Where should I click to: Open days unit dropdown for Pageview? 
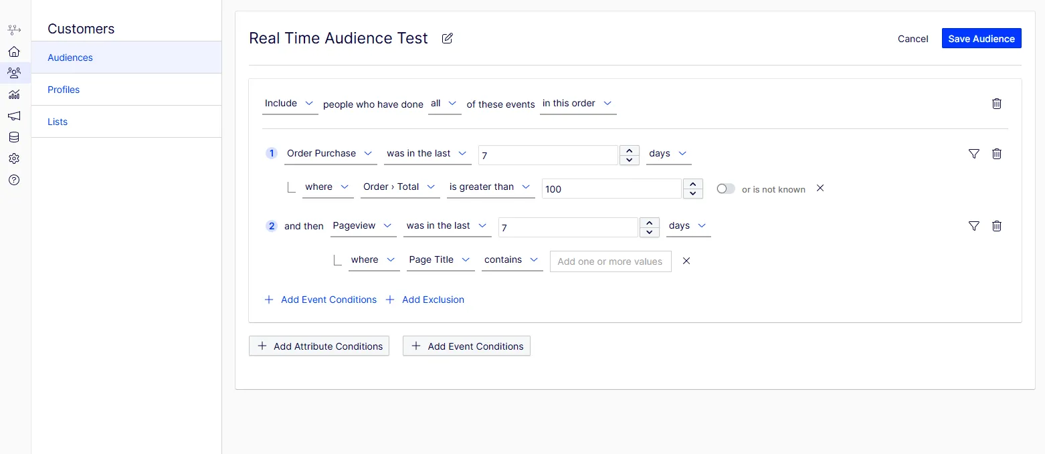tap(688, 226)
